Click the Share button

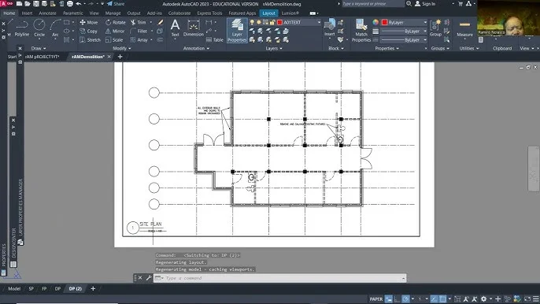point(116,4)
